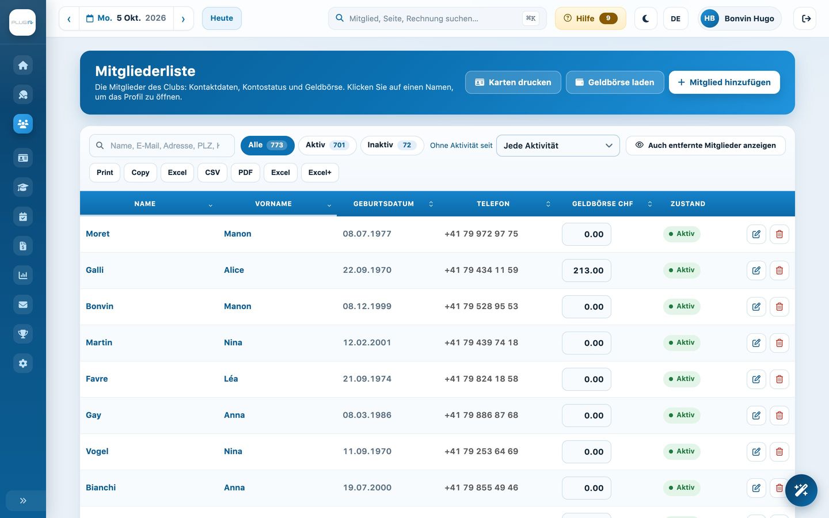Toggle showing removed members (Auch entfernte Mitglieder anzeigen)
Screen dimensions: 829x518
pyautogui.click(x=706, y=146)
